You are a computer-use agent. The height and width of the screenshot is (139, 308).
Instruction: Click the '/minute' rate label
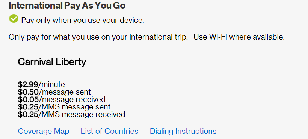coord(51,84)
